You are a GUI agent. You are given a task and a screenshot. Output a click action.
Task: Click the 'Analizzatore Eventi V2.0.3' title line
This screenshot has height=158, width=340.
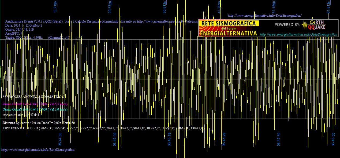click(102, 21)
